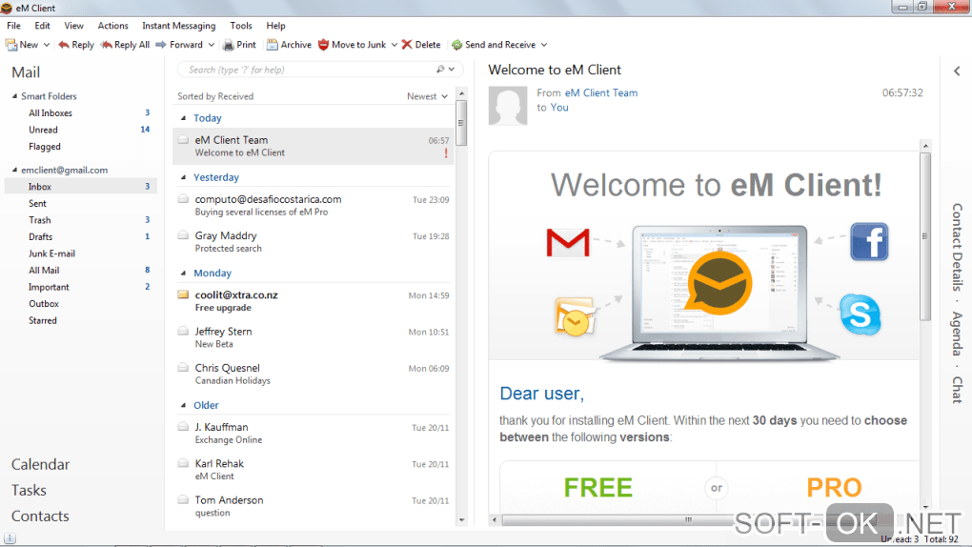This screenshot has height=547, width=972.
Task: Open the Actions menu
Action: [x=112, y=26]
